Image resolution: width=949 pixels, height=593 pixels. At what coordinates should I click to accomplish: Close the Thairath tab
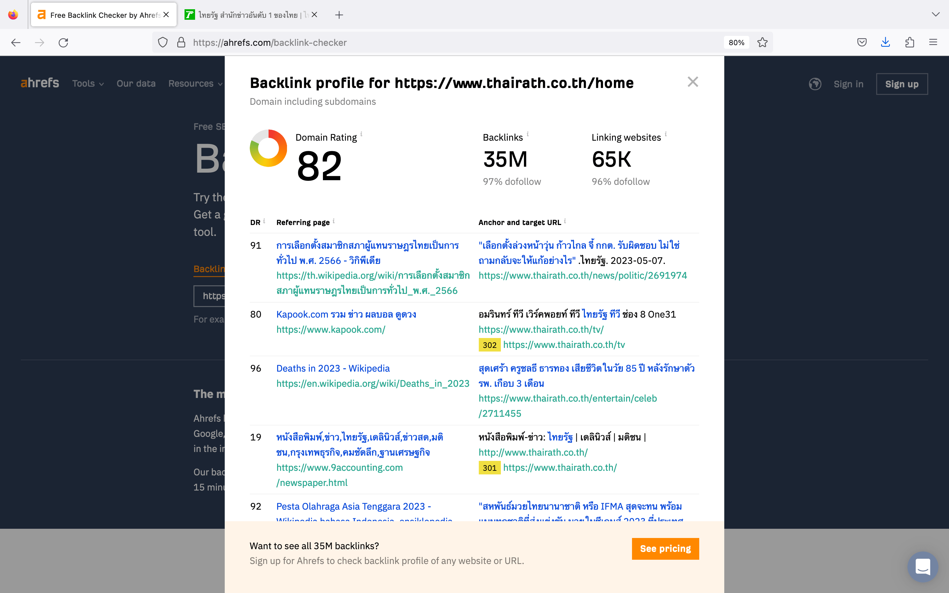tap(314, 15)
